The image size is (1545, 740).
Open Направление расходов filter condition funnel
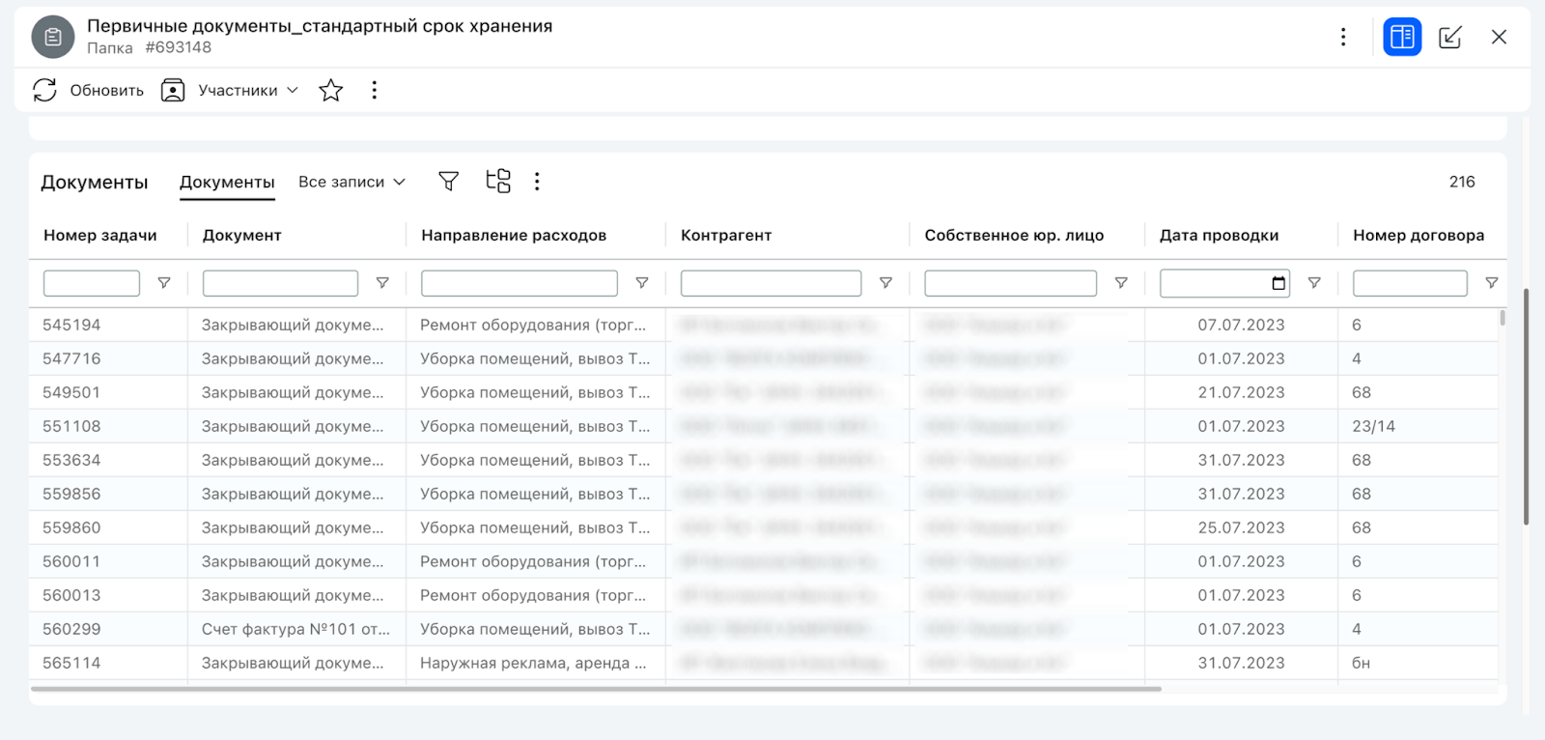[642, 283]
